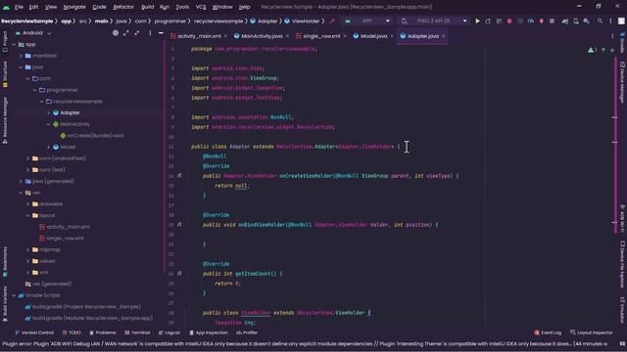Open the Project tool window sidebar tab
Screen dimensions: 627x352
5,41
